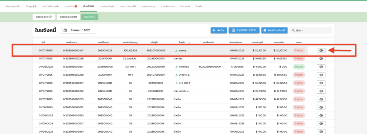This screenshot has width=367, height=134.
Task: Select the เก็บค่าเช่า tab
Action: [x=88, y=6]
